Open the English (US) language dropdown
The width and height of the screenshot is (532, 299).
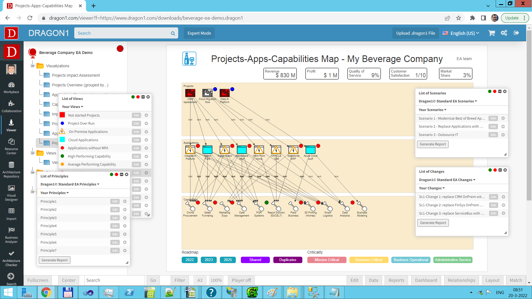point(461,33)
